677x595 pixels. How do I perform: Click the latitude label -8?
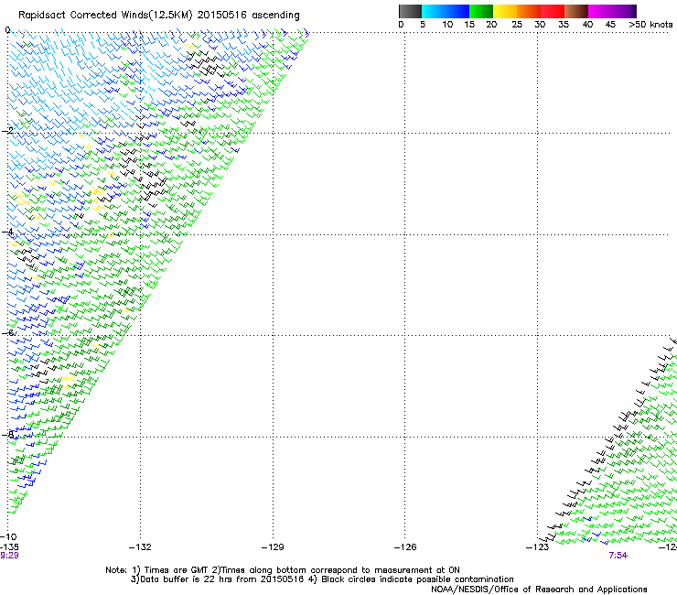click(8, 434)
